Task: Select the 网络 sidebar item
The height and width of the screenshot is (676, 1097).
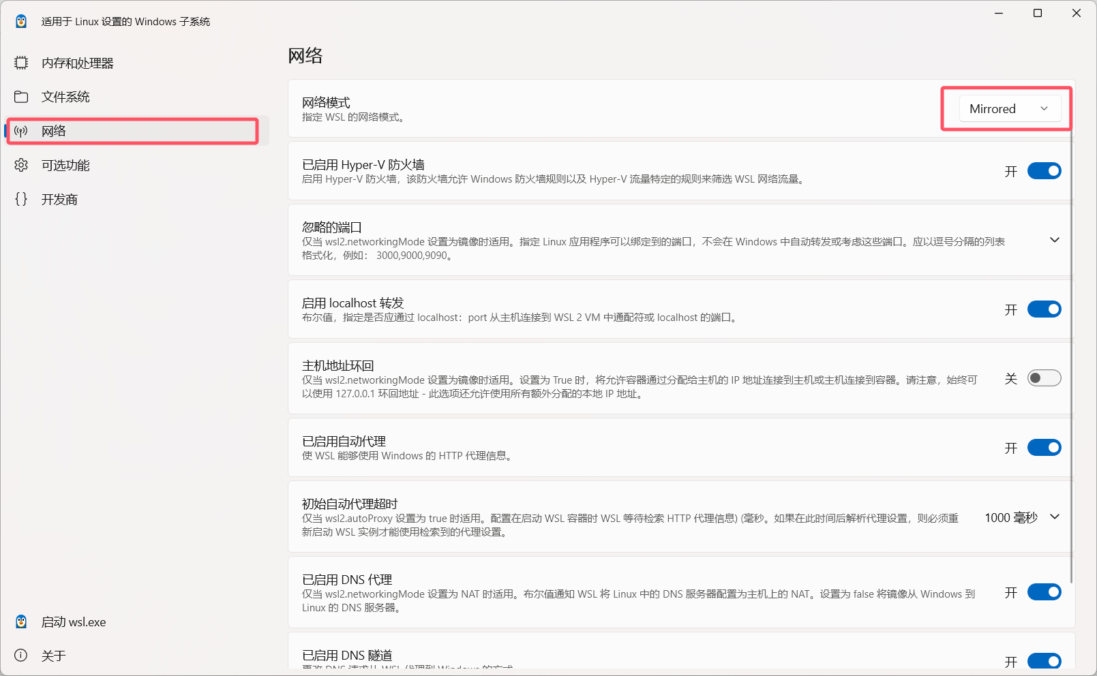Action: (x=138, y=131)
